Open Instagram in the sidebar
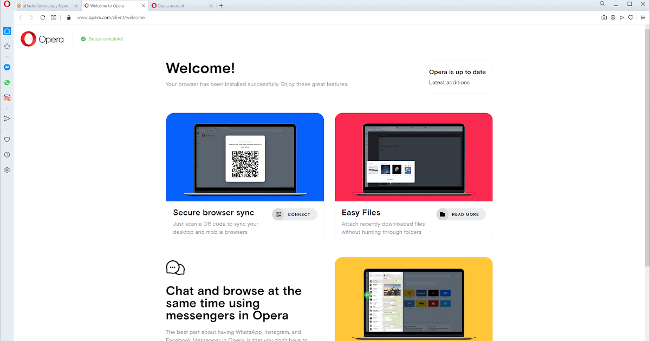 pyautogui.click(x=7, y=98)
